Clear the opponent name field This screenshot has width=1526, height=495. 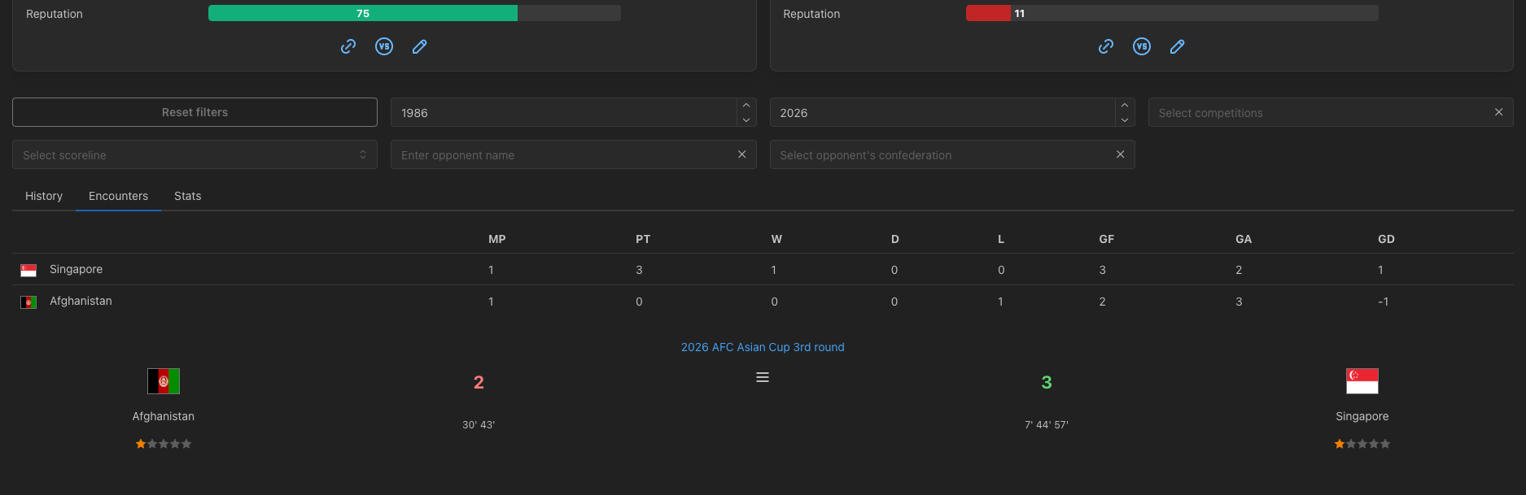(x=741, y=154)
